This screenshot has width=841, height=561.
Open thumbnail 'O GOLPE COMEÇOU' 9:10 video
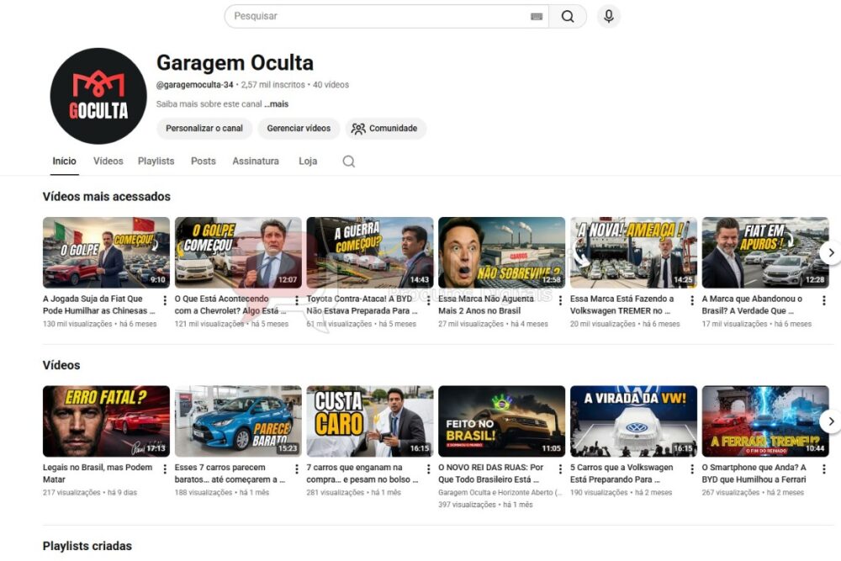(106, 252)
